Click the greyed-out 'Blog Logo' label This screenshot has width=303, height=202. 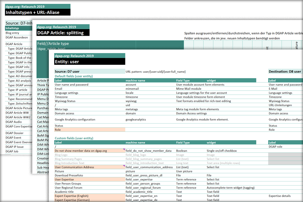point(61,155)
